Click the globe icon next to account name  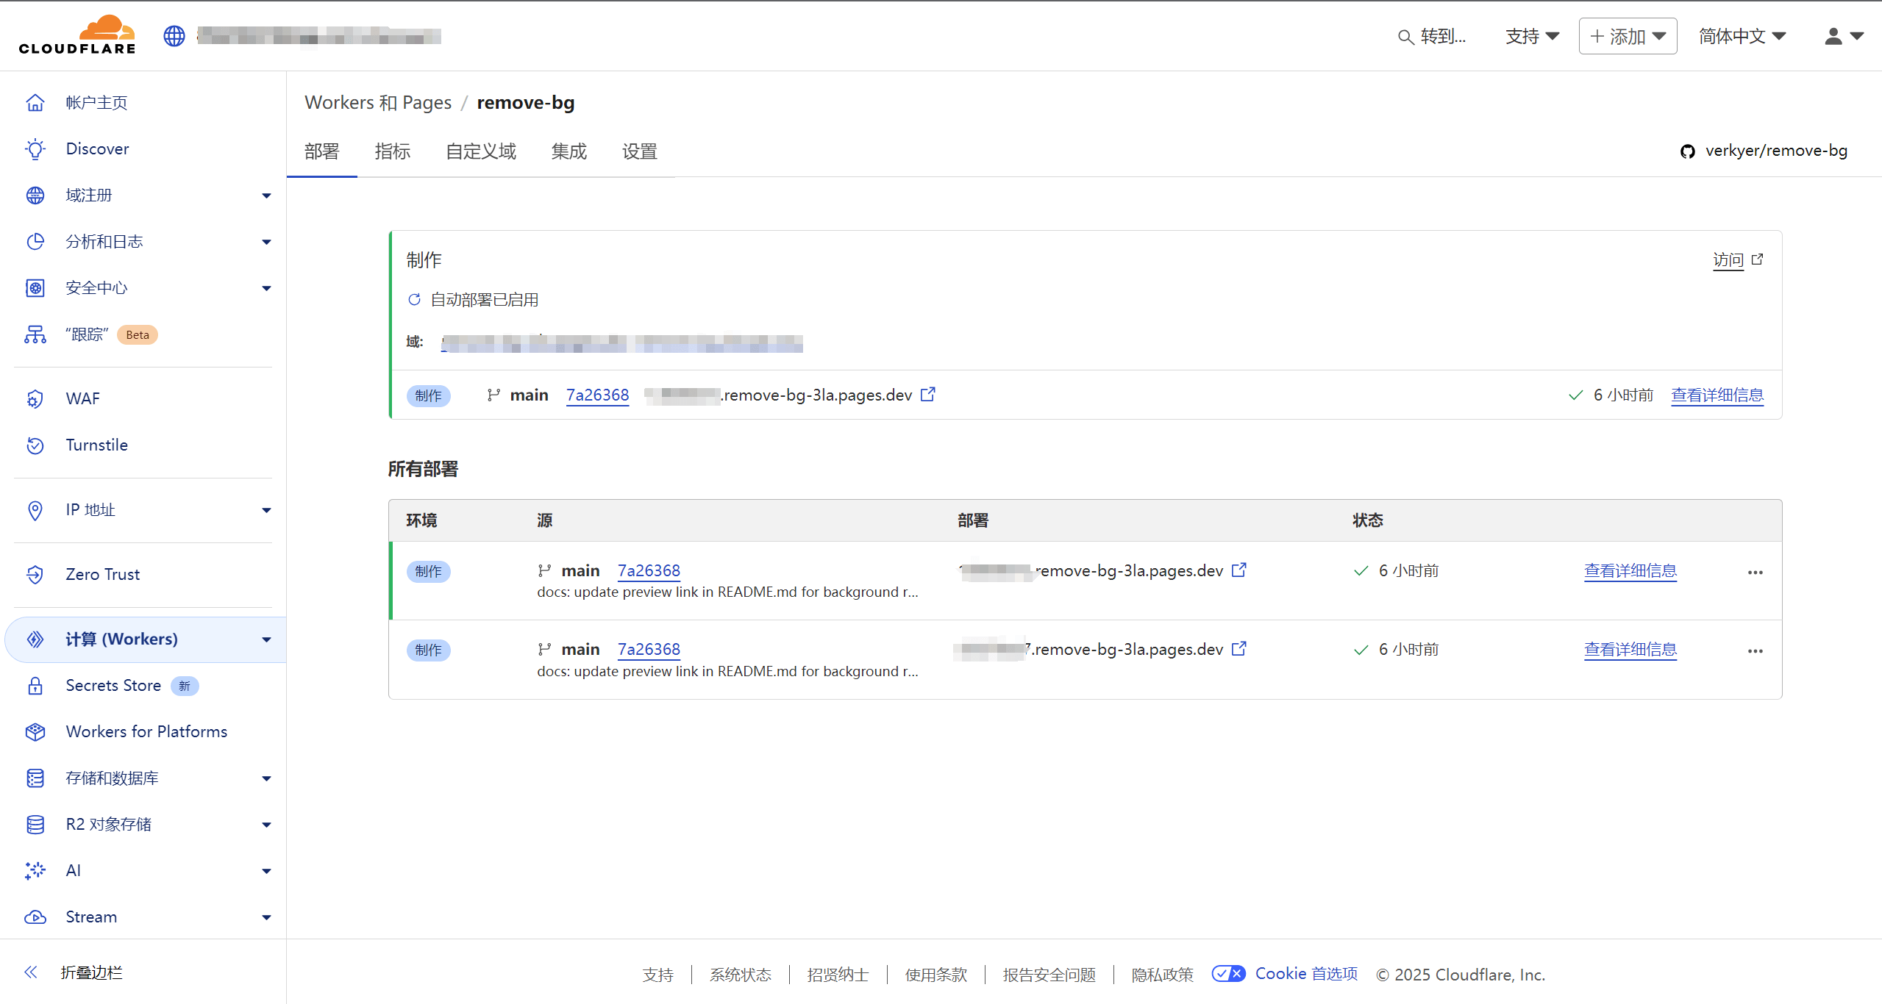[x=174, y=36]
